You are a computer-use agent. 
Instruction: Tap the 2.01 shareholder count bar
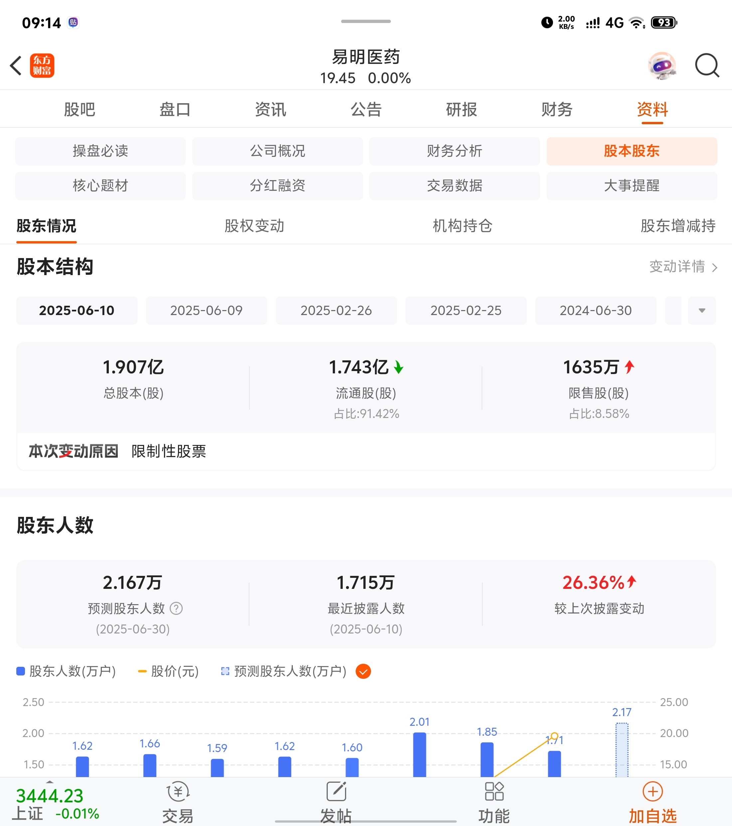pyautogui.click(x=420, y=754)
